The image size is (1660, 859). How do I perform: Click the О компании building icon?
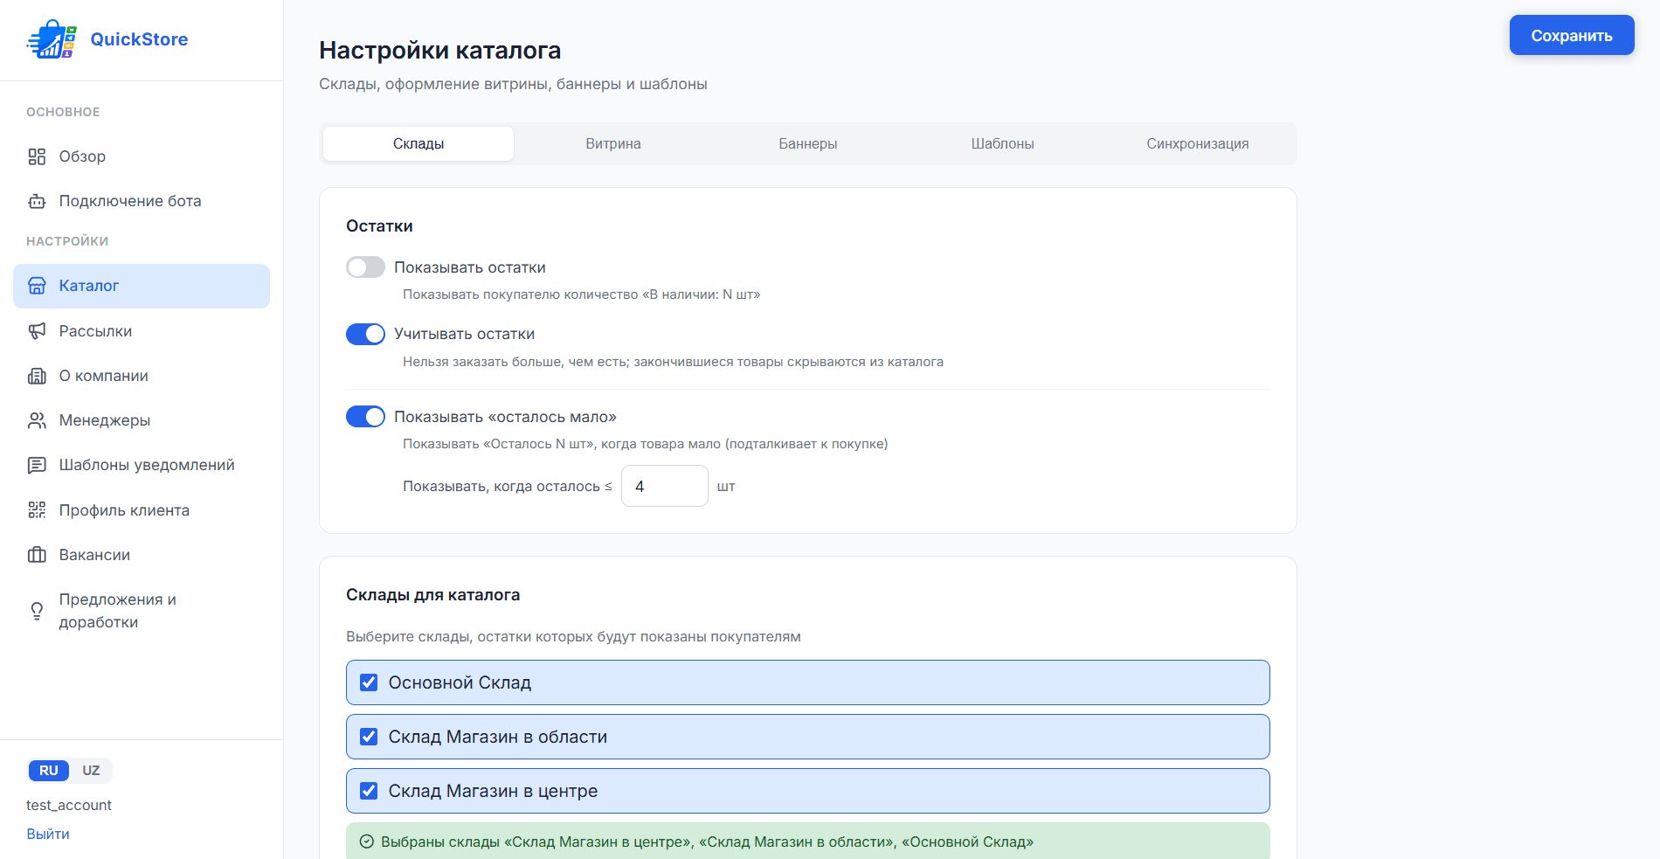point(37,376)
